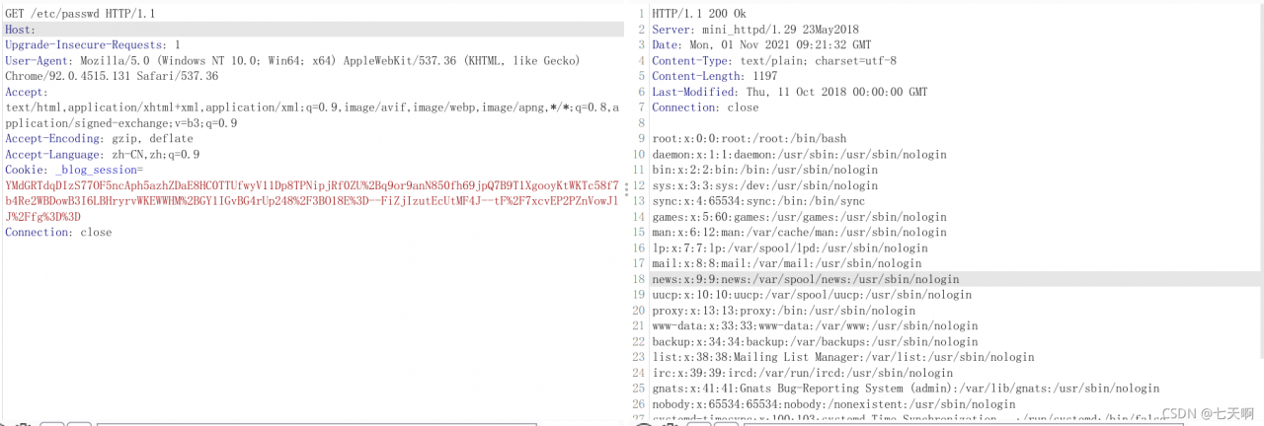Select the empty Host header line
The height and width of the screenshot is (426, 1264).
(x=314, y=30)
